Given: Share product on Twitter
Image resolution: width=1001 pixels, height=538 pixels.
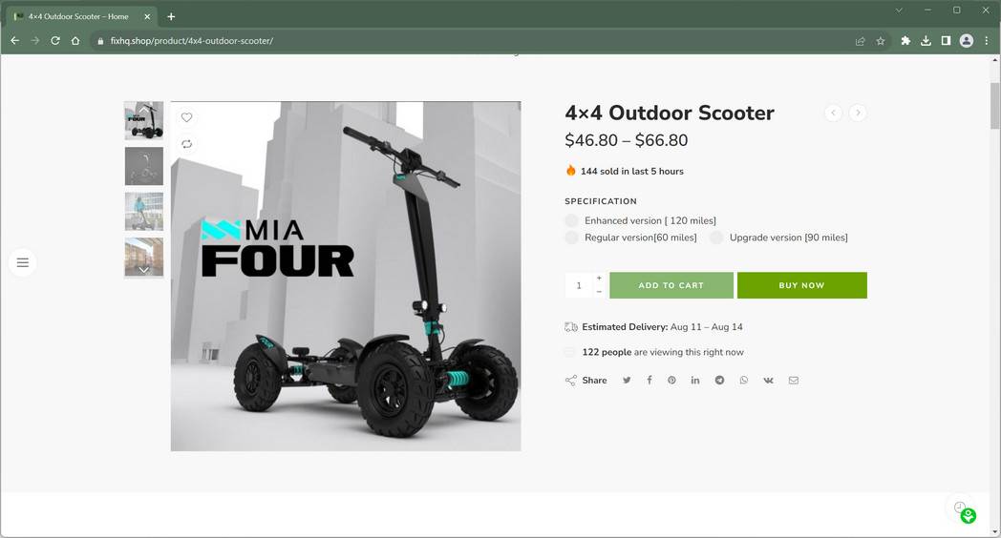Looking at the screenshot, I should [627, 380].
